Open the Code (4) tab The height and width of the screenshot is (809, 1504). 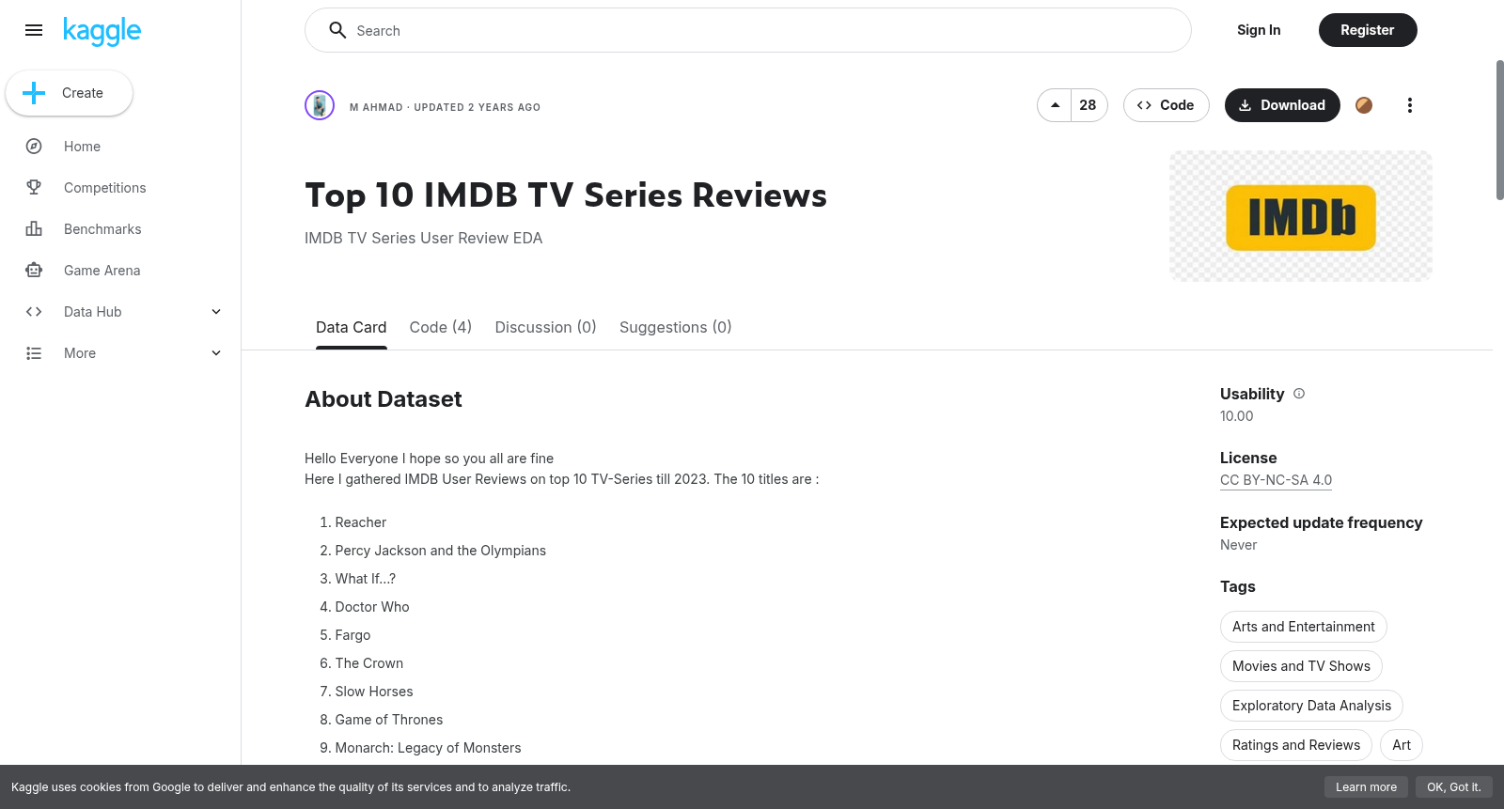click(x=441, y=327)
